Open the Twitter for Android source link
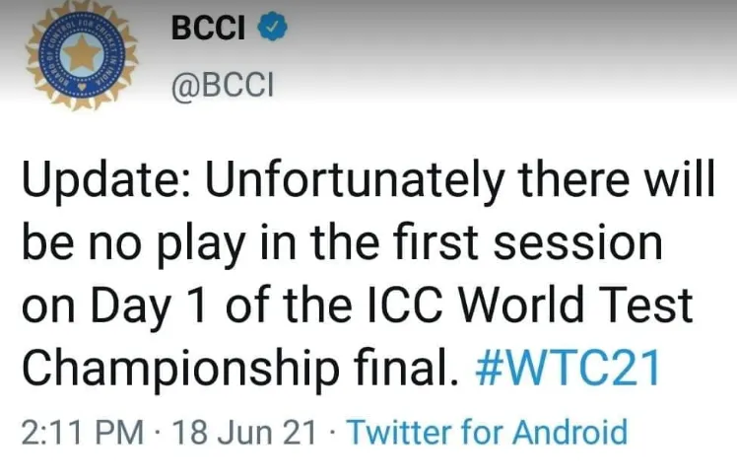The image size is (737, 476). [487, 432]
